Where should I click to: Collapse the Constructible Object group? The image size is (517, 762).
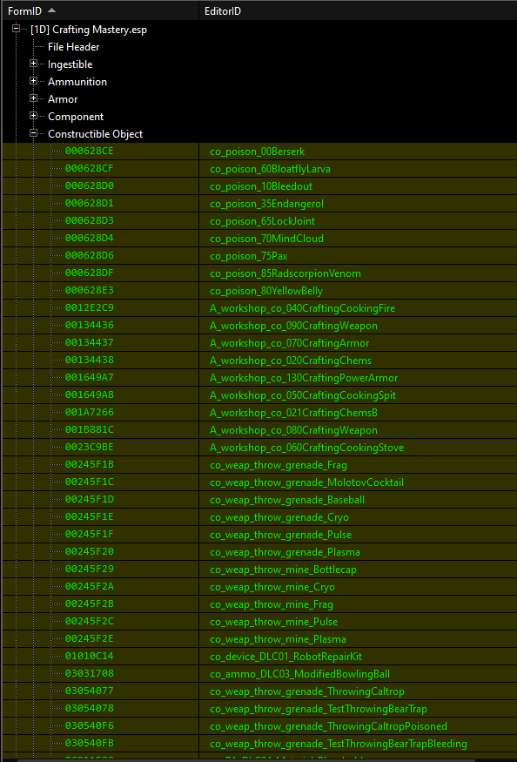tap(34, 133)
